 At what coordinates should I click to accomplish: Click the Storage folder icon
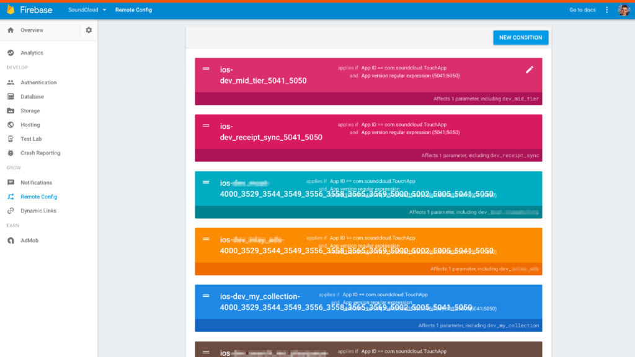coord(11,110)
